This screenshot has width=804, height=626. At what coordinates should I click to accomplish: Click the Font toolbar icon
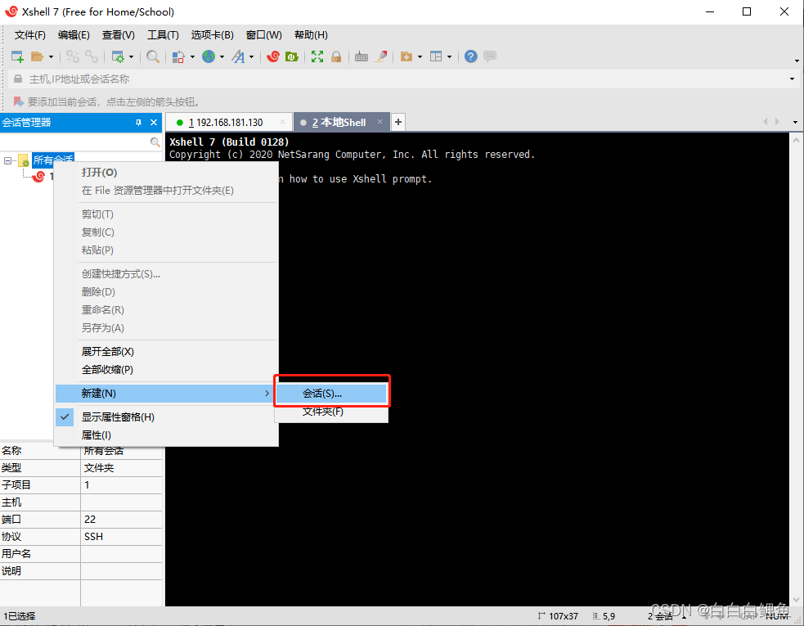tap(238, 56)
